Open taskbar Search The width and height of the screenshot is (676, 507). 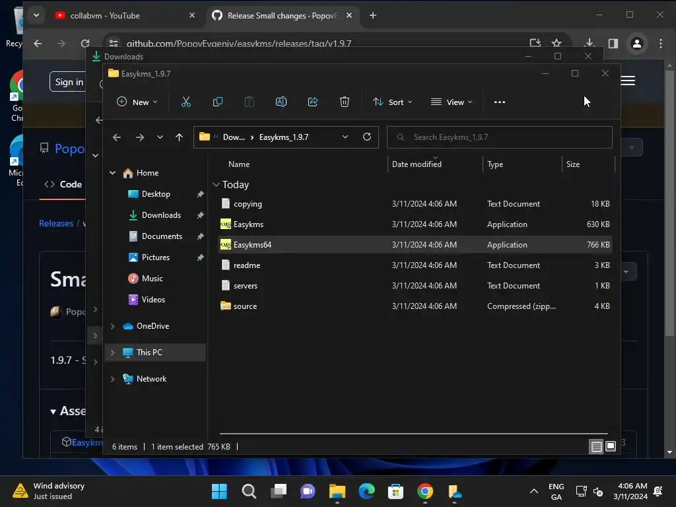[249, 491]
